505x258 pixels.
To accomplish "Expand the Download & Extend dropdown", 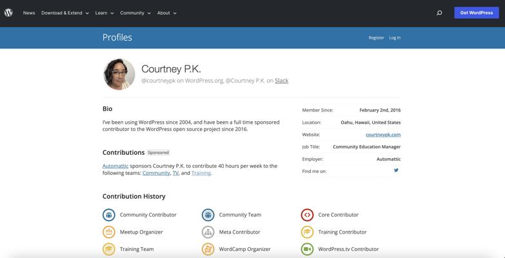I will click(65, 13).
